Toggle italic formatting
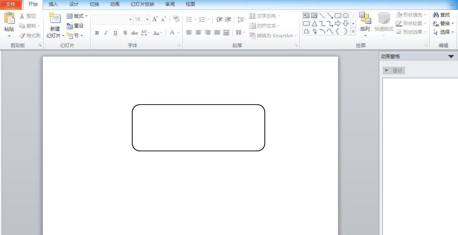The height and width of the screenshot is (235, 458). click(x=106, y=33)
